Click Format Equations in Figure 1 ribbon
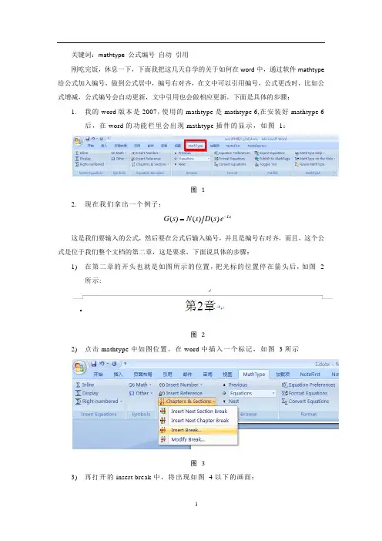This screenshot has height=541, width=382. pyautogui.click(x=230, y=159)
